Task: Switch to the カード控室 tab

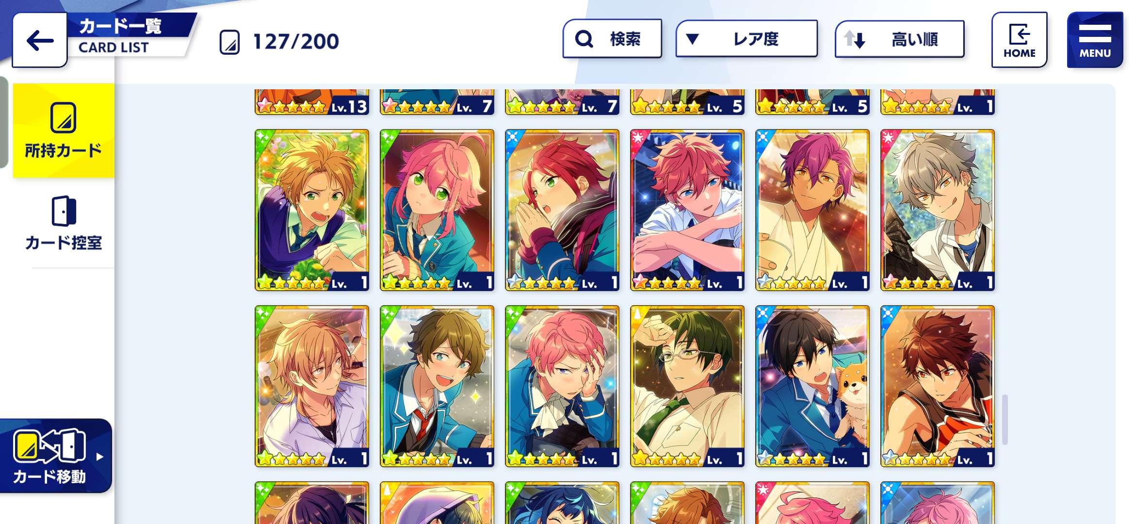Action: click(x=64, y=223)
